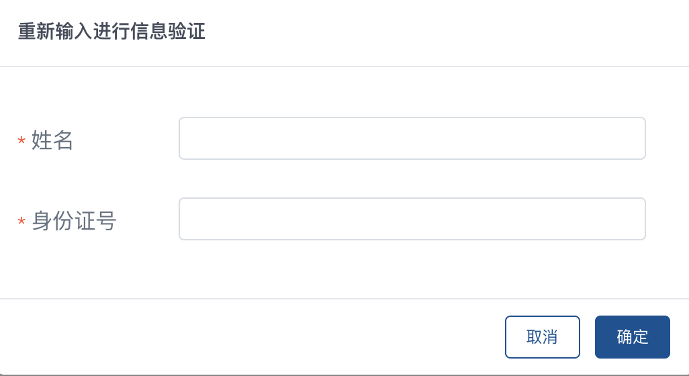Click the 姓名 field label
The image size is (689, 376).
click(x=52, y=141)
